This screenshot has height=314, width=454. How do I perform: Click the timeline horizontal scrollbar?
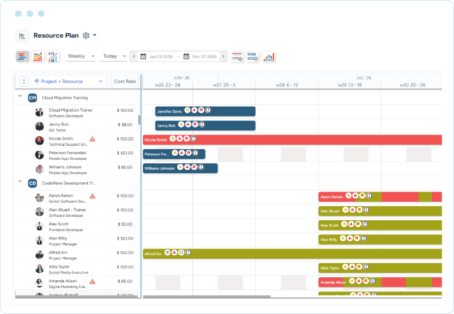pyautogui.click(x=207, y=296)
